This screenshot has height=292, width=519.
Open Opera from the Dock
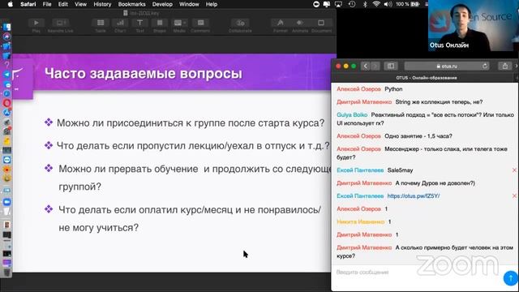click(x=6, y=103)
